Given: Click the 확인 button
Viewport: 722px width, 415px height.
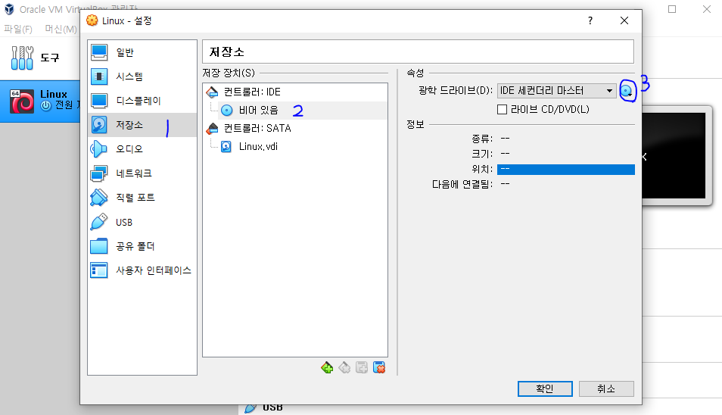Looking at the screenshot, I should tap(545, 388).
